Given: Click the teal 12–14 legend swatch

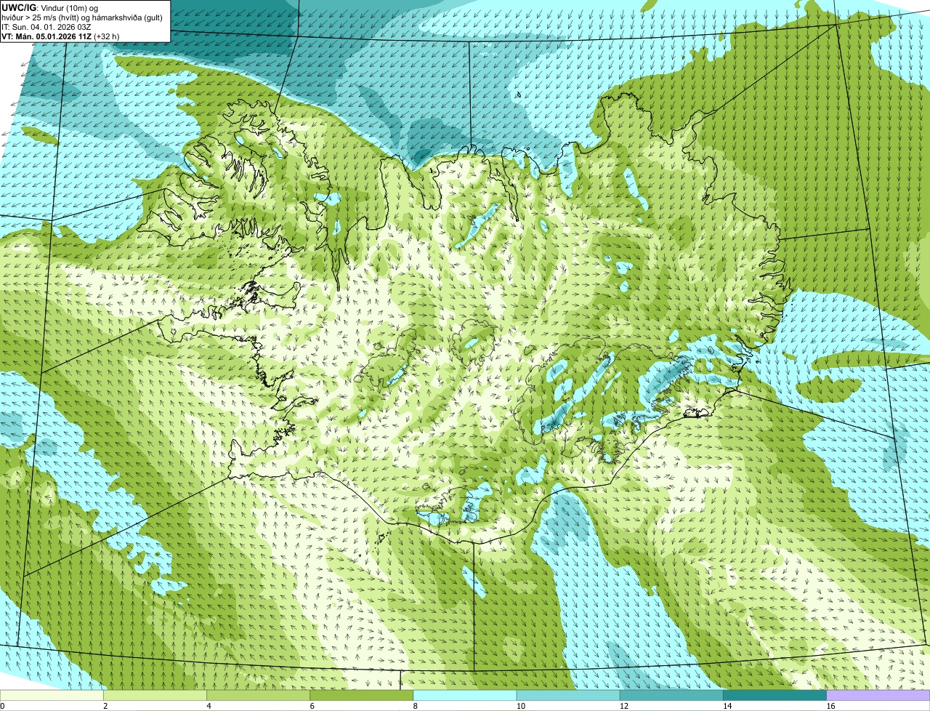Looking at the screenshot, I should tap(671, 695).
